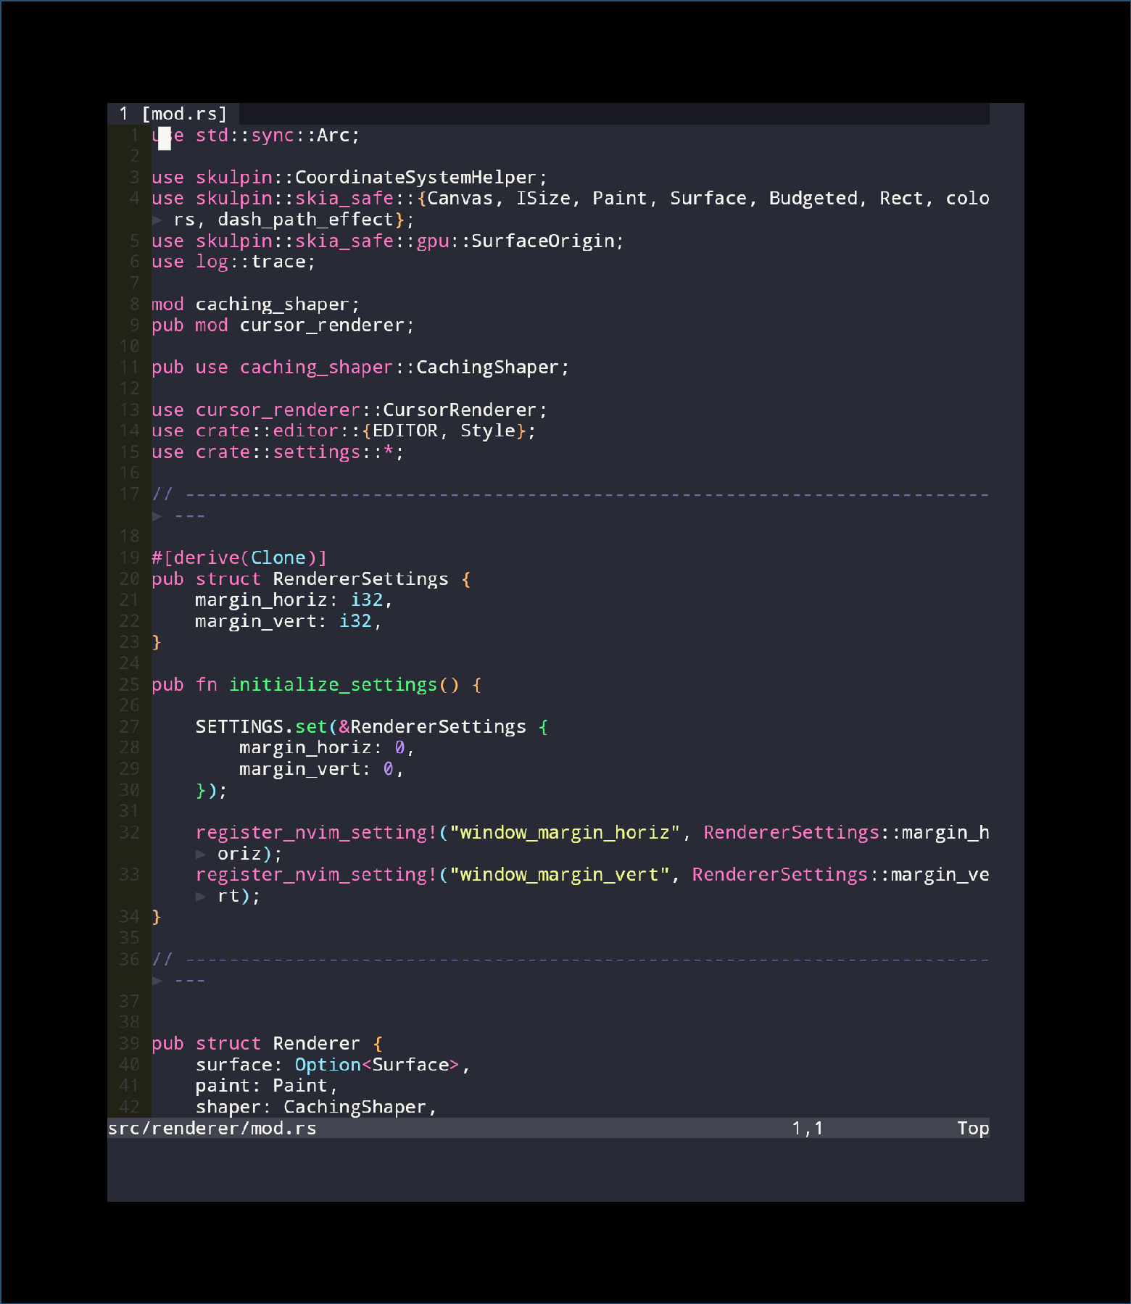Click 'CursorRenderer' in use statement

(x=460, y=410)
